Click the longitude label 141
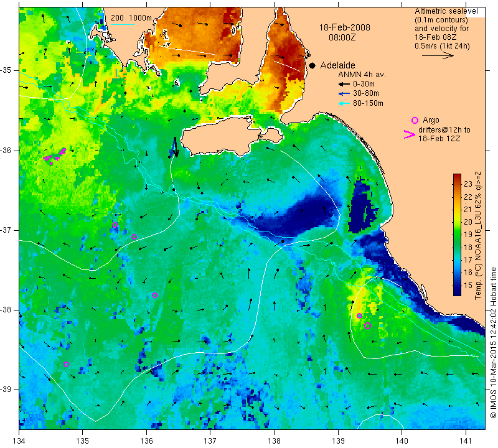The image size is (498, 448). tap(466, 441)
